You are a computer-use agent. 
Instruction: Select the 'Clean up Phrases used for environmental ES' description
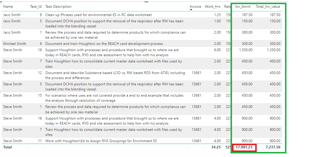click(x=98, y=15)
